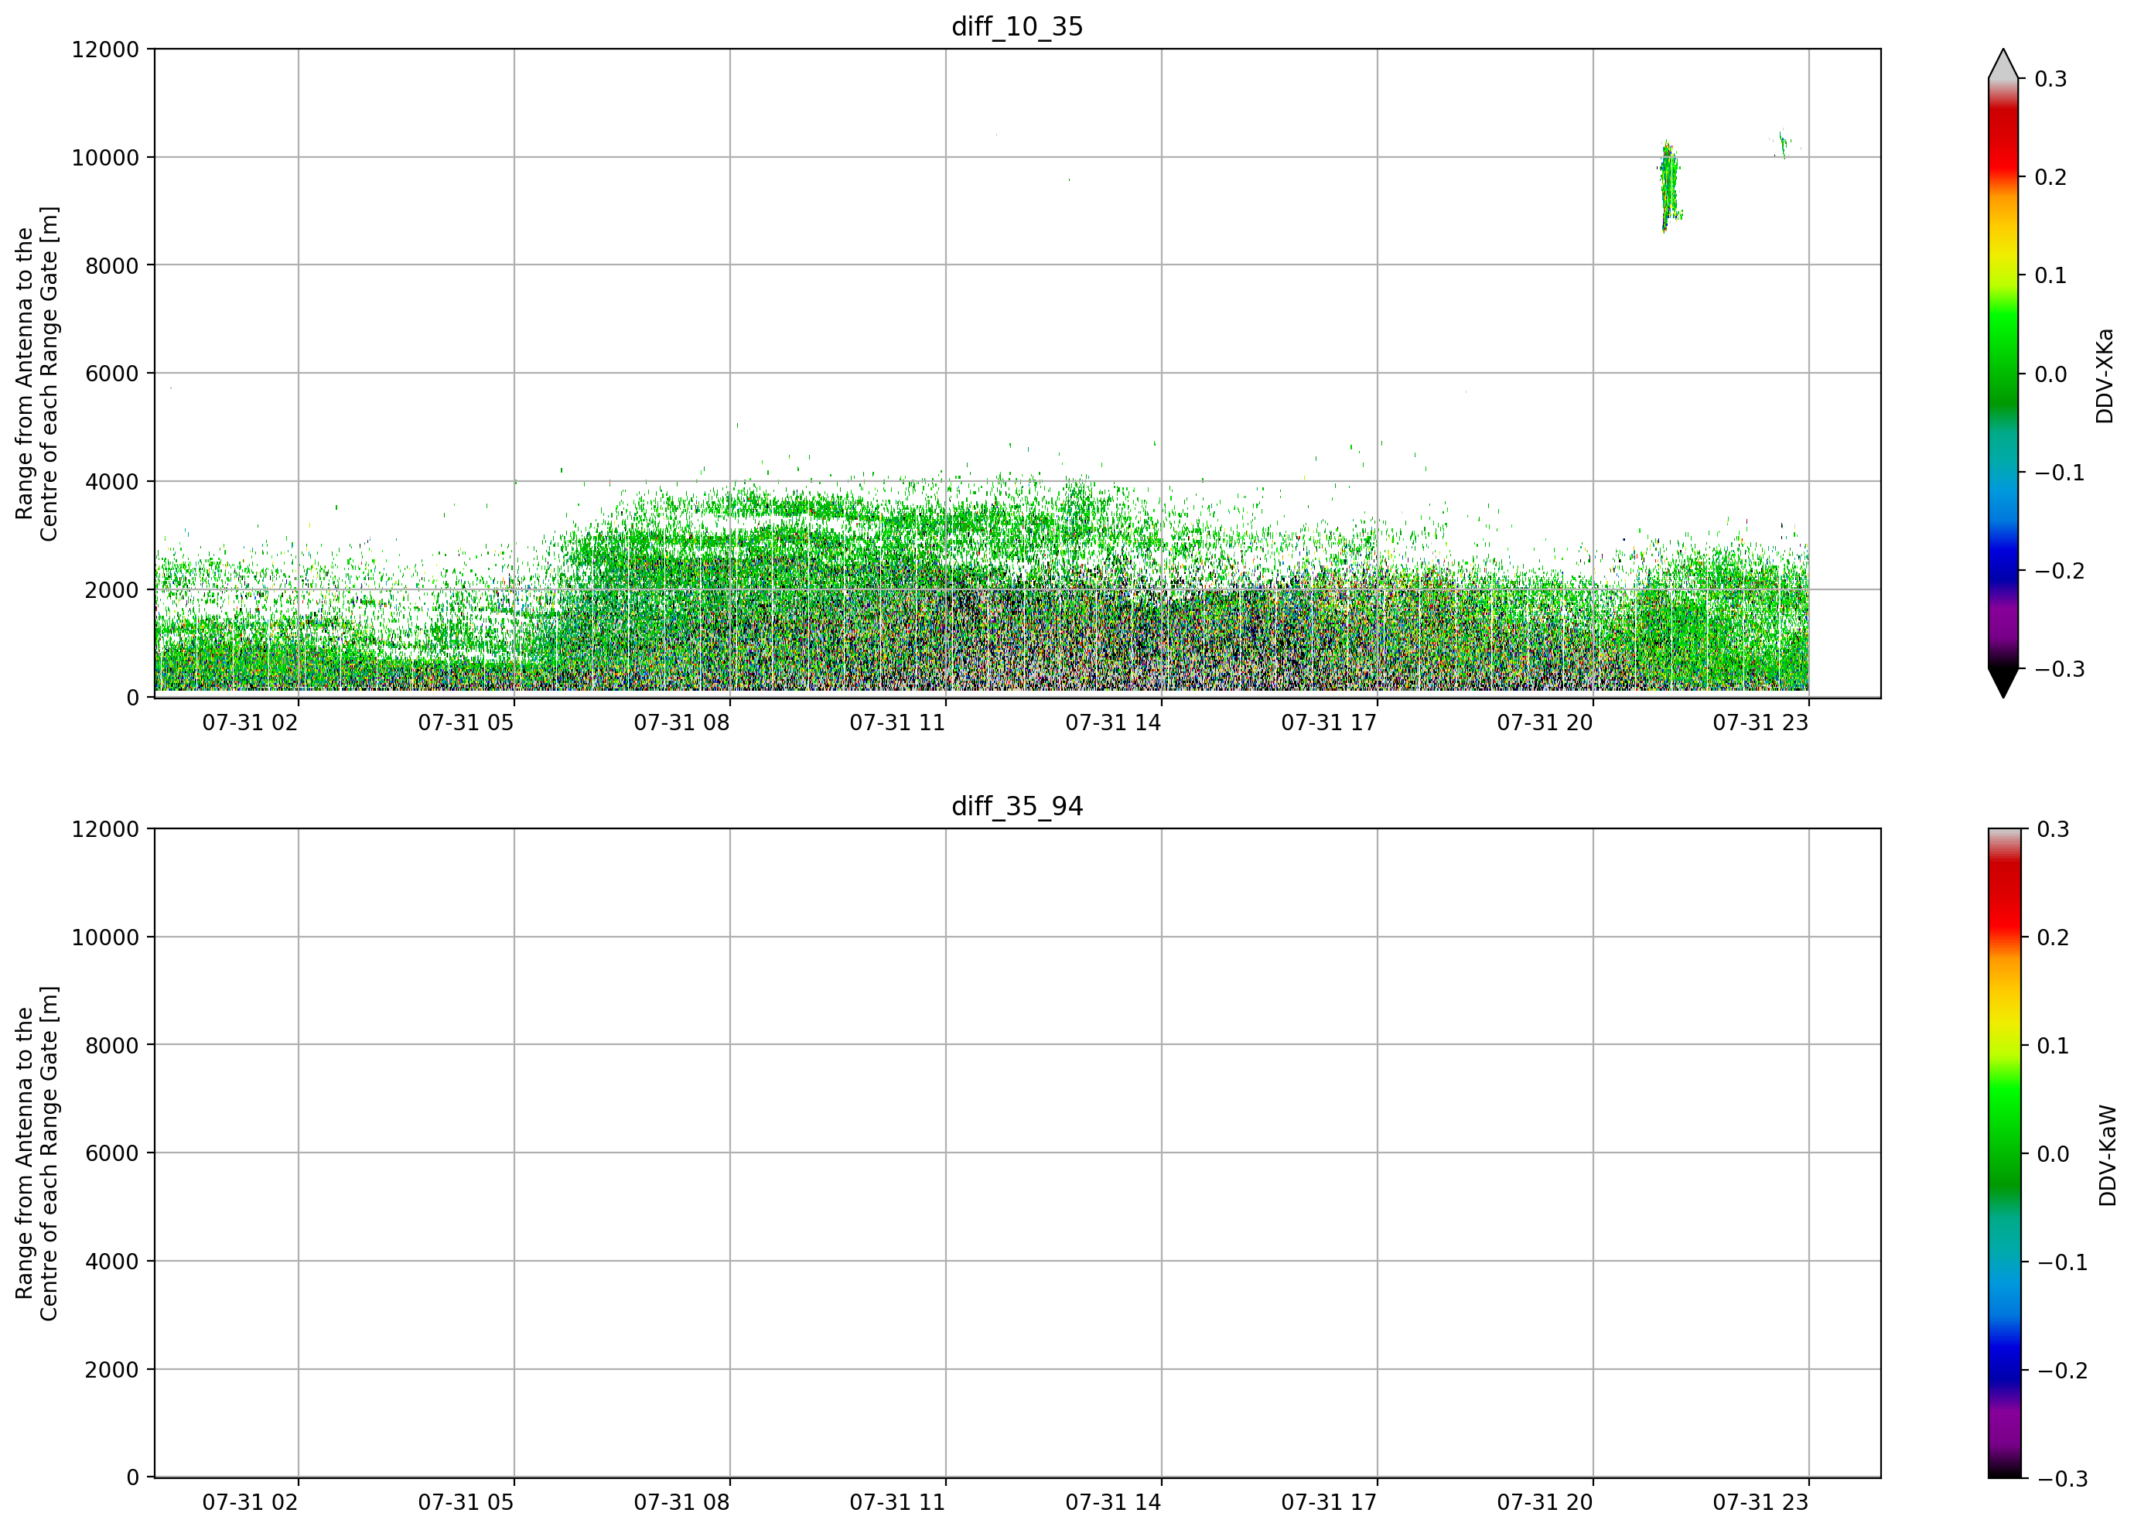The width and height of the screenshot is (2134, 1530).
Task: Click the 0.1 tick on the DDV-XKa colorbar
Action: (x=2050, y=275)
